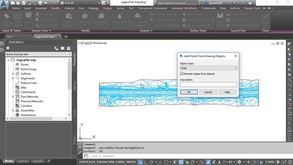Click the coordinates readout in status bar
Screen dimensions: 293x165
click(102, 162)
